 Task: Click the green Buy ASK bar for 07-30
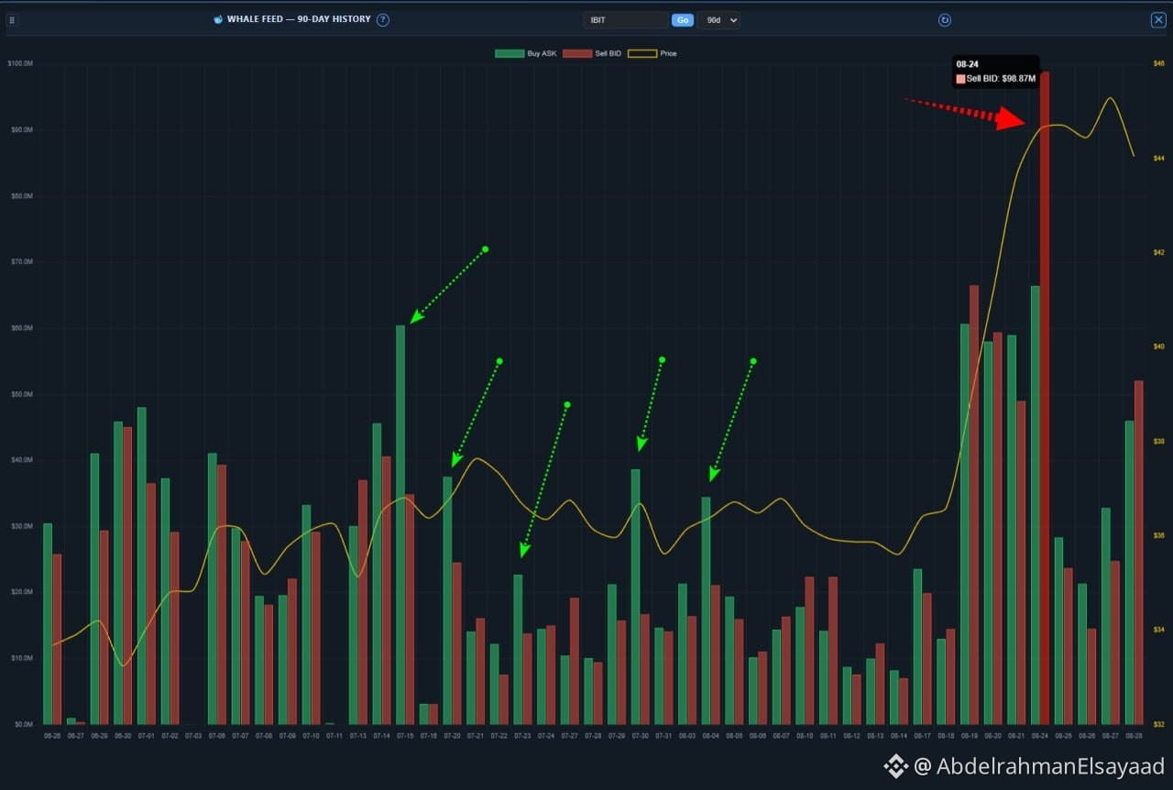click(635, 597)
